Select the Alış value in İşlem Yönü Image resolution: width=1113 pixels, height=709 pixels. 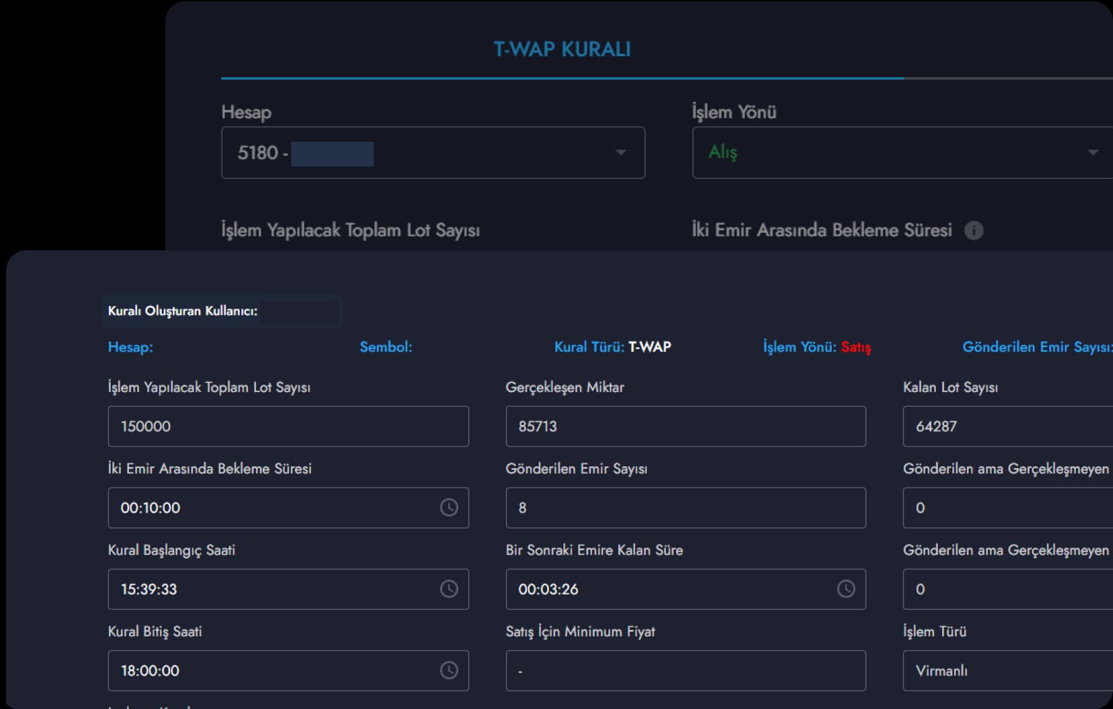coord(723,152)
